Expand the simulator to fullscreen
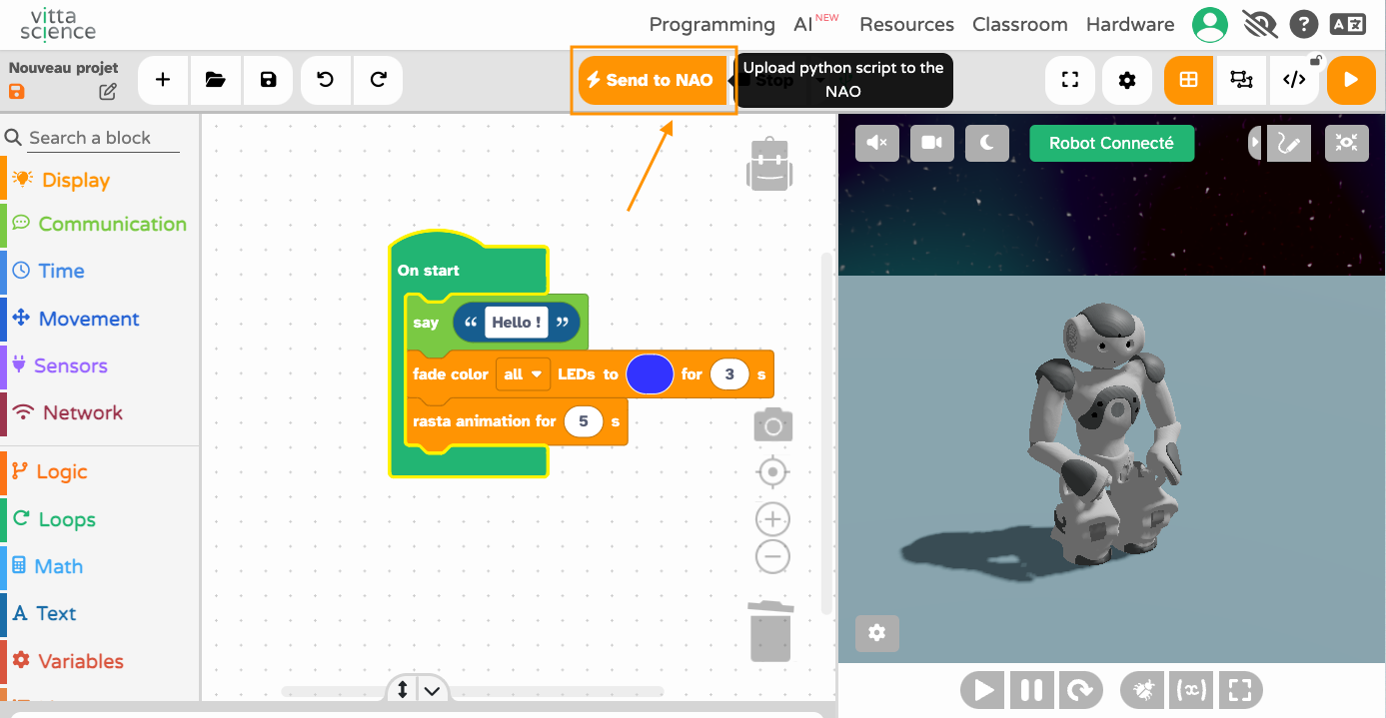This screenshot has height=718, width=1386. (1240, 690)
